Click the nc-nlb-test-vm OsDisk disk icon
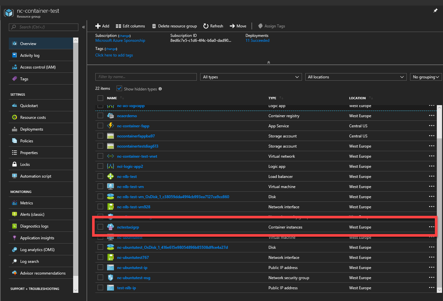Viewport: 443px width, 301px height. point(110,197)
